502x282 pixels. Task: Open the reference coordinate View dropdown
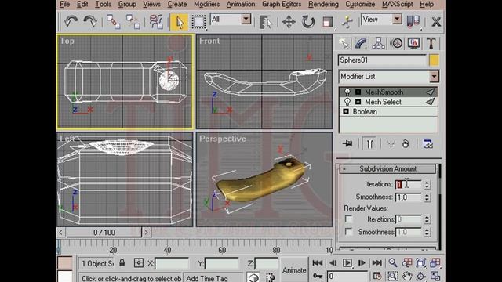[x=397, y=19]
